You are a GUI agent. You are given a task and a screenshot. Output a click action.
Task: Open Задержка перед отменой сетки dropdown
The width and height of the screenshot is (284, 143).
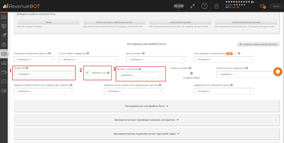click(x=44, y=91)
